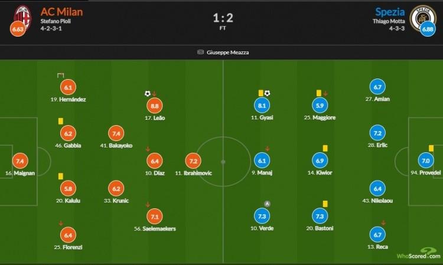Select Maignan's 7.4 rating circle

(x=20, y=161)
